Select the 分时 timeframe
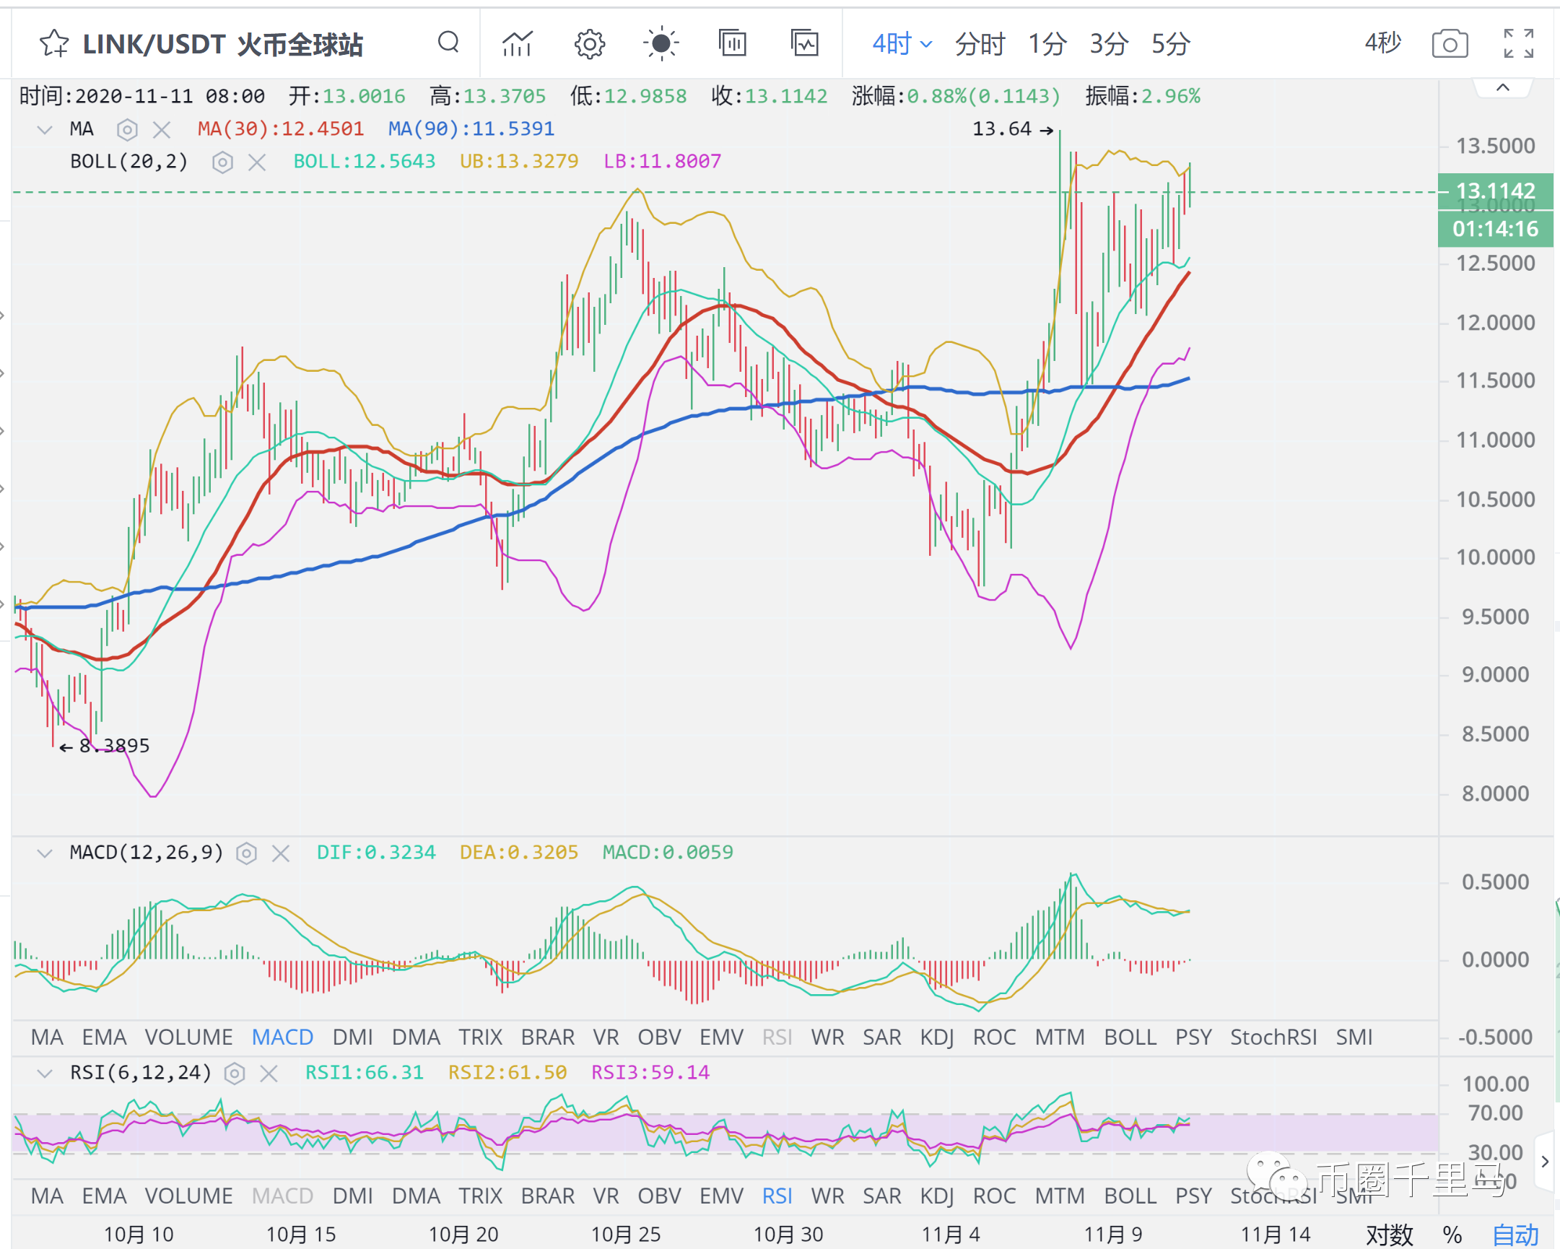The image size is (1560, 1249). 979,44
